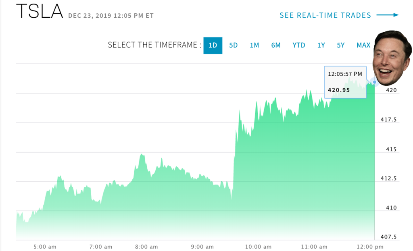Click the TSLA ticker heading
The image size is (413, 251).
(39, 12)
